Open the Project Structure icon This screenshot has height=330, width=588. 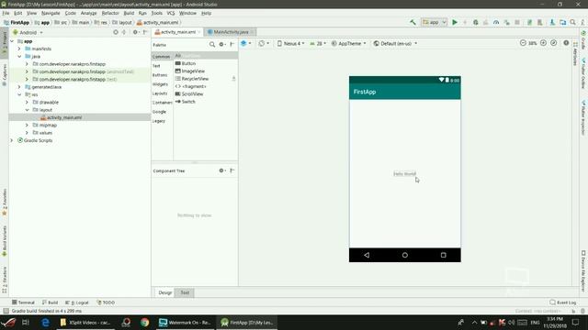tap(563, 22)
